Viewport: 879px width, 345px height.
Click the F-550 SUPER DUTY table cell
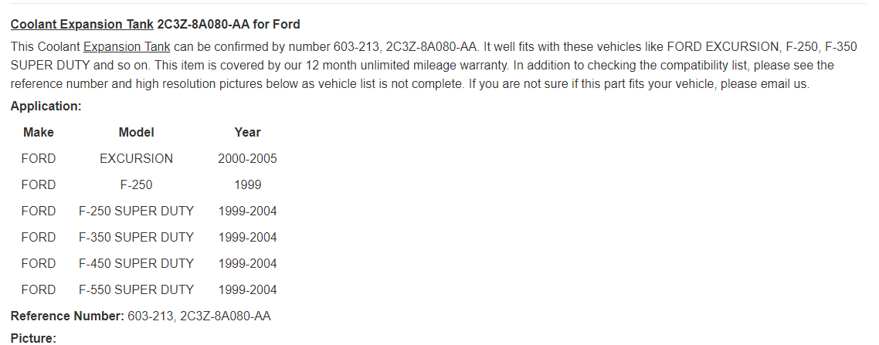136,290
